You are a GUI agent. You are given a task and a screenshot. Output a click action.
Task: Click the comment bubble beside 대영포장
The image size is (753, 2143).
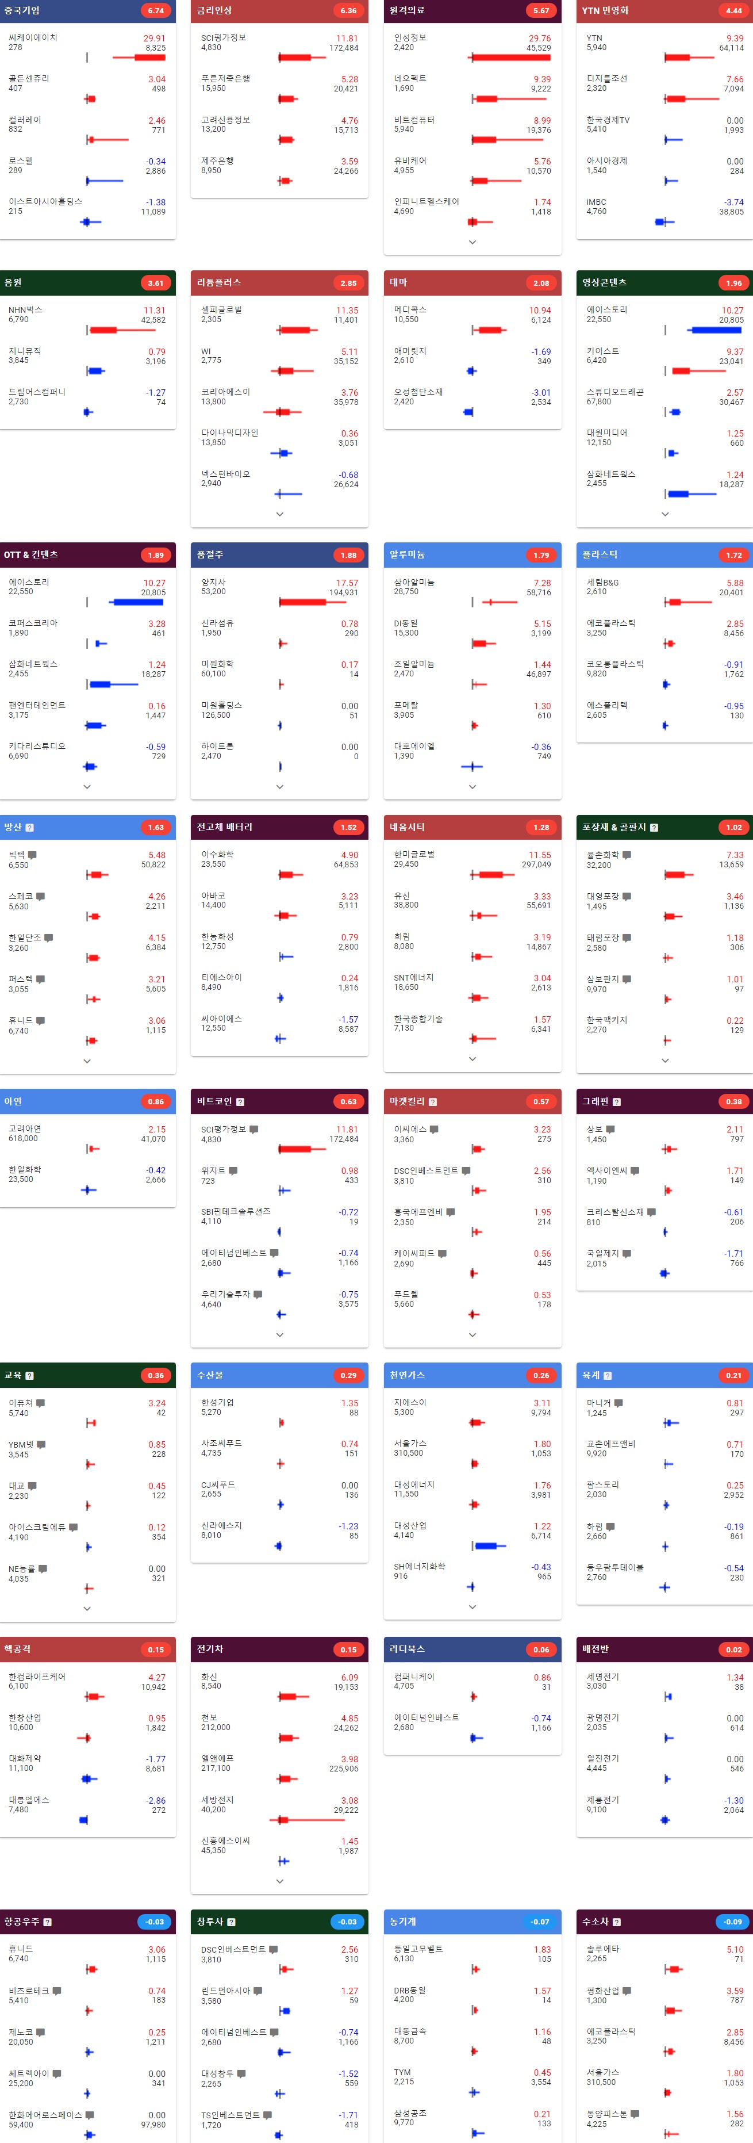coord(627,896)
